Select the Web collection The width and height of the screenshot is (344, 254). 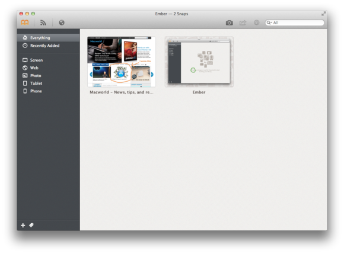(49, 68)
